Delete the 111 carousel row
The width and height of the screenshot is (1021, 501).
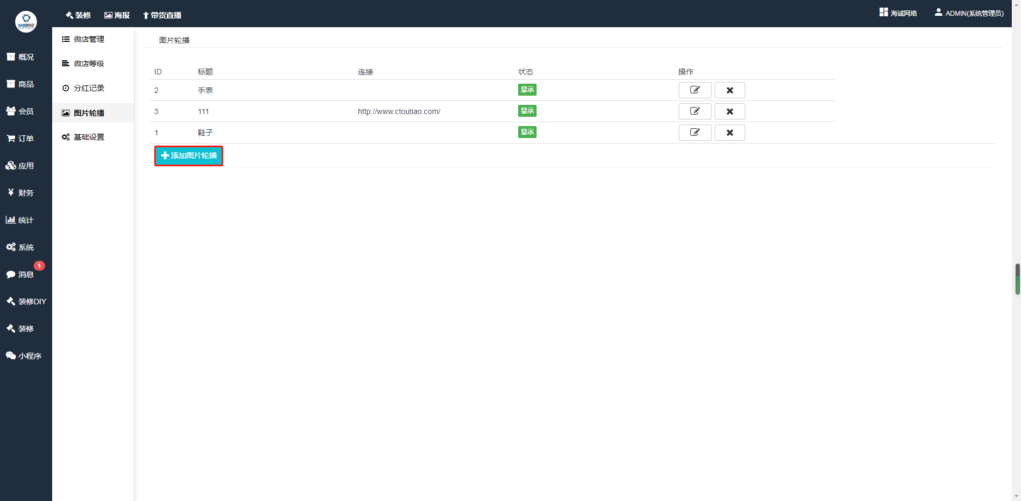point(730,111)
